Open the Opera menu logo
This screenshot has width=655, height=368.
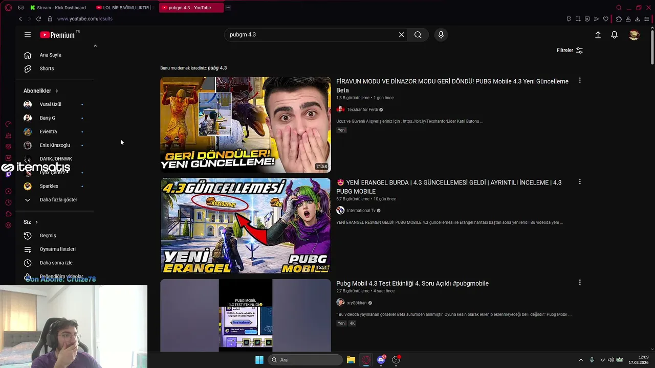point(8,8)
